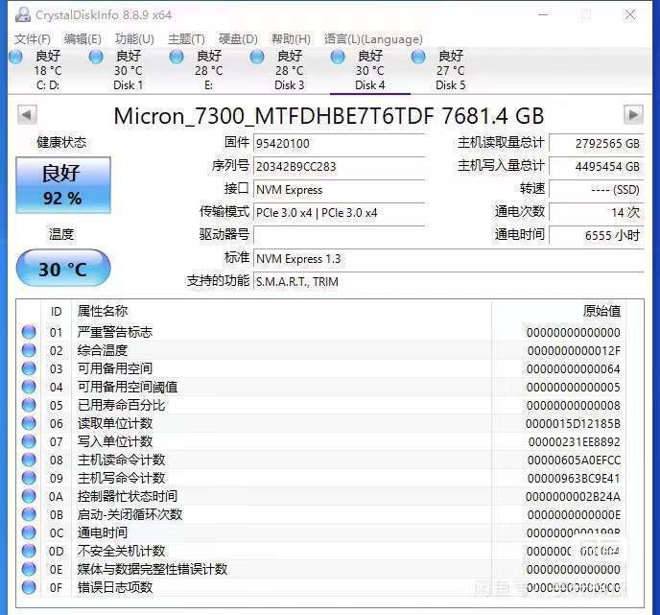Click the host reads value 2792565 GB

pyautogui.click(x=597, y=144)
